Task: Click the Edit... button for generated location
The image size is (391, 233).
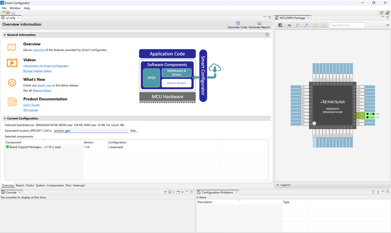Action: pyautogui.click(x=134, y=131)
